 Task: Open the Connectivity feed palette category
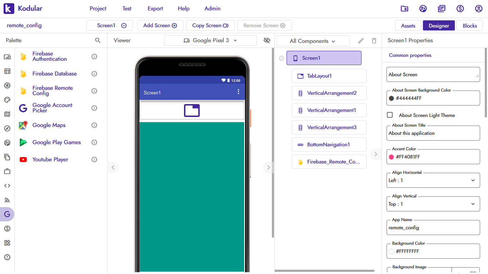[7, 200]
